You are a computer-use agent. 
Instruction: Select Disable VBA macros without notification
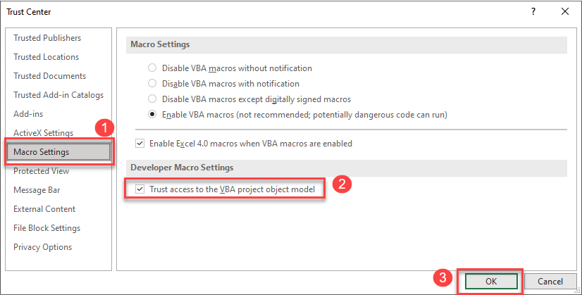(x=152, y=68)
